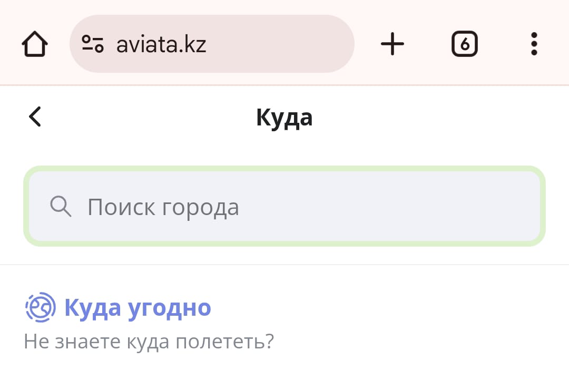Tap the green border of the search box
The width and height of the screenshot is (569, 379).
pos(284,168)
